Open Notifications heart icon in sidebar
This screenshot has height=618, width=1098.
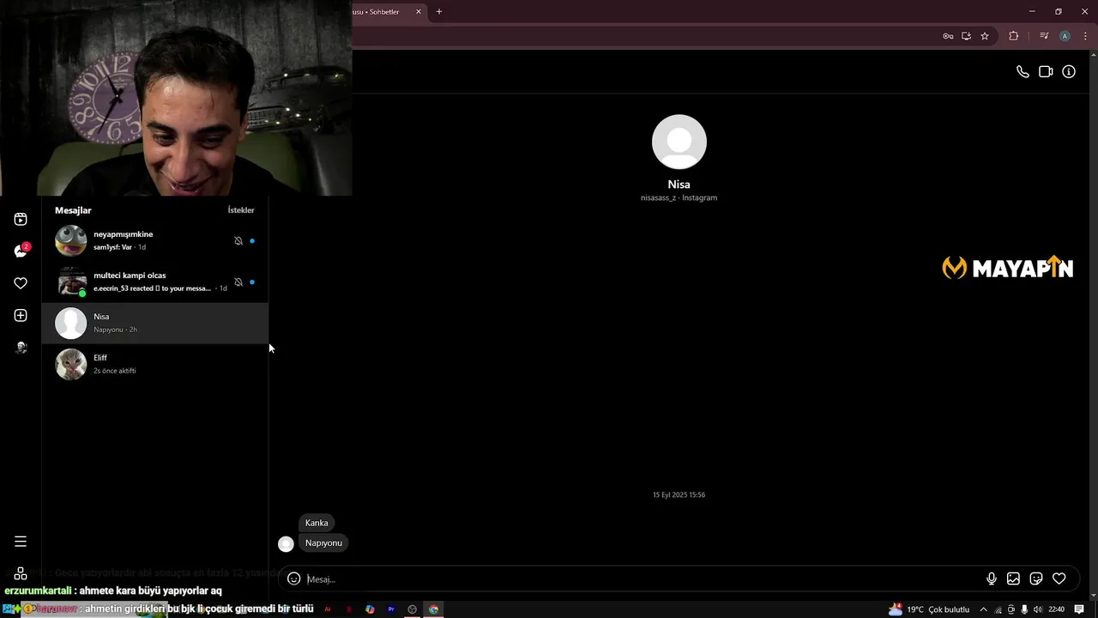(21, 283)
